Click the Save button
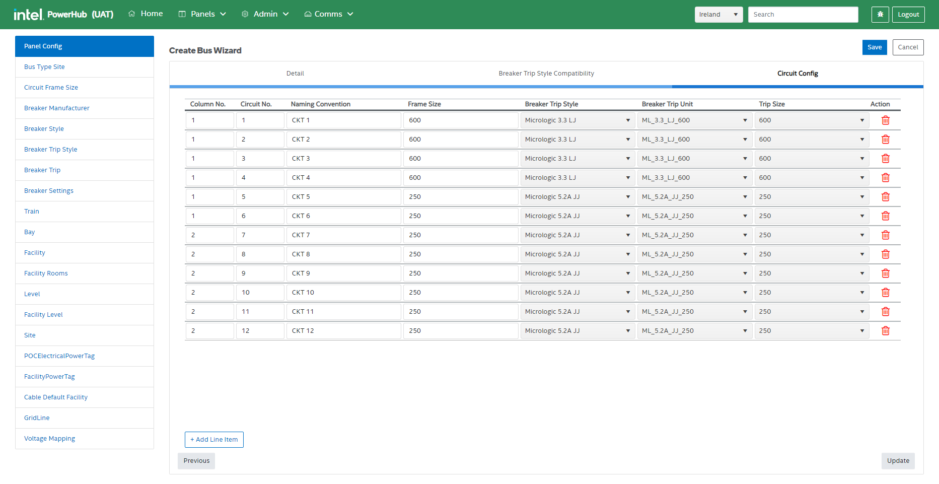Image resolution: width=939 pixels, height=484 pixels. (x=874, y=47)
